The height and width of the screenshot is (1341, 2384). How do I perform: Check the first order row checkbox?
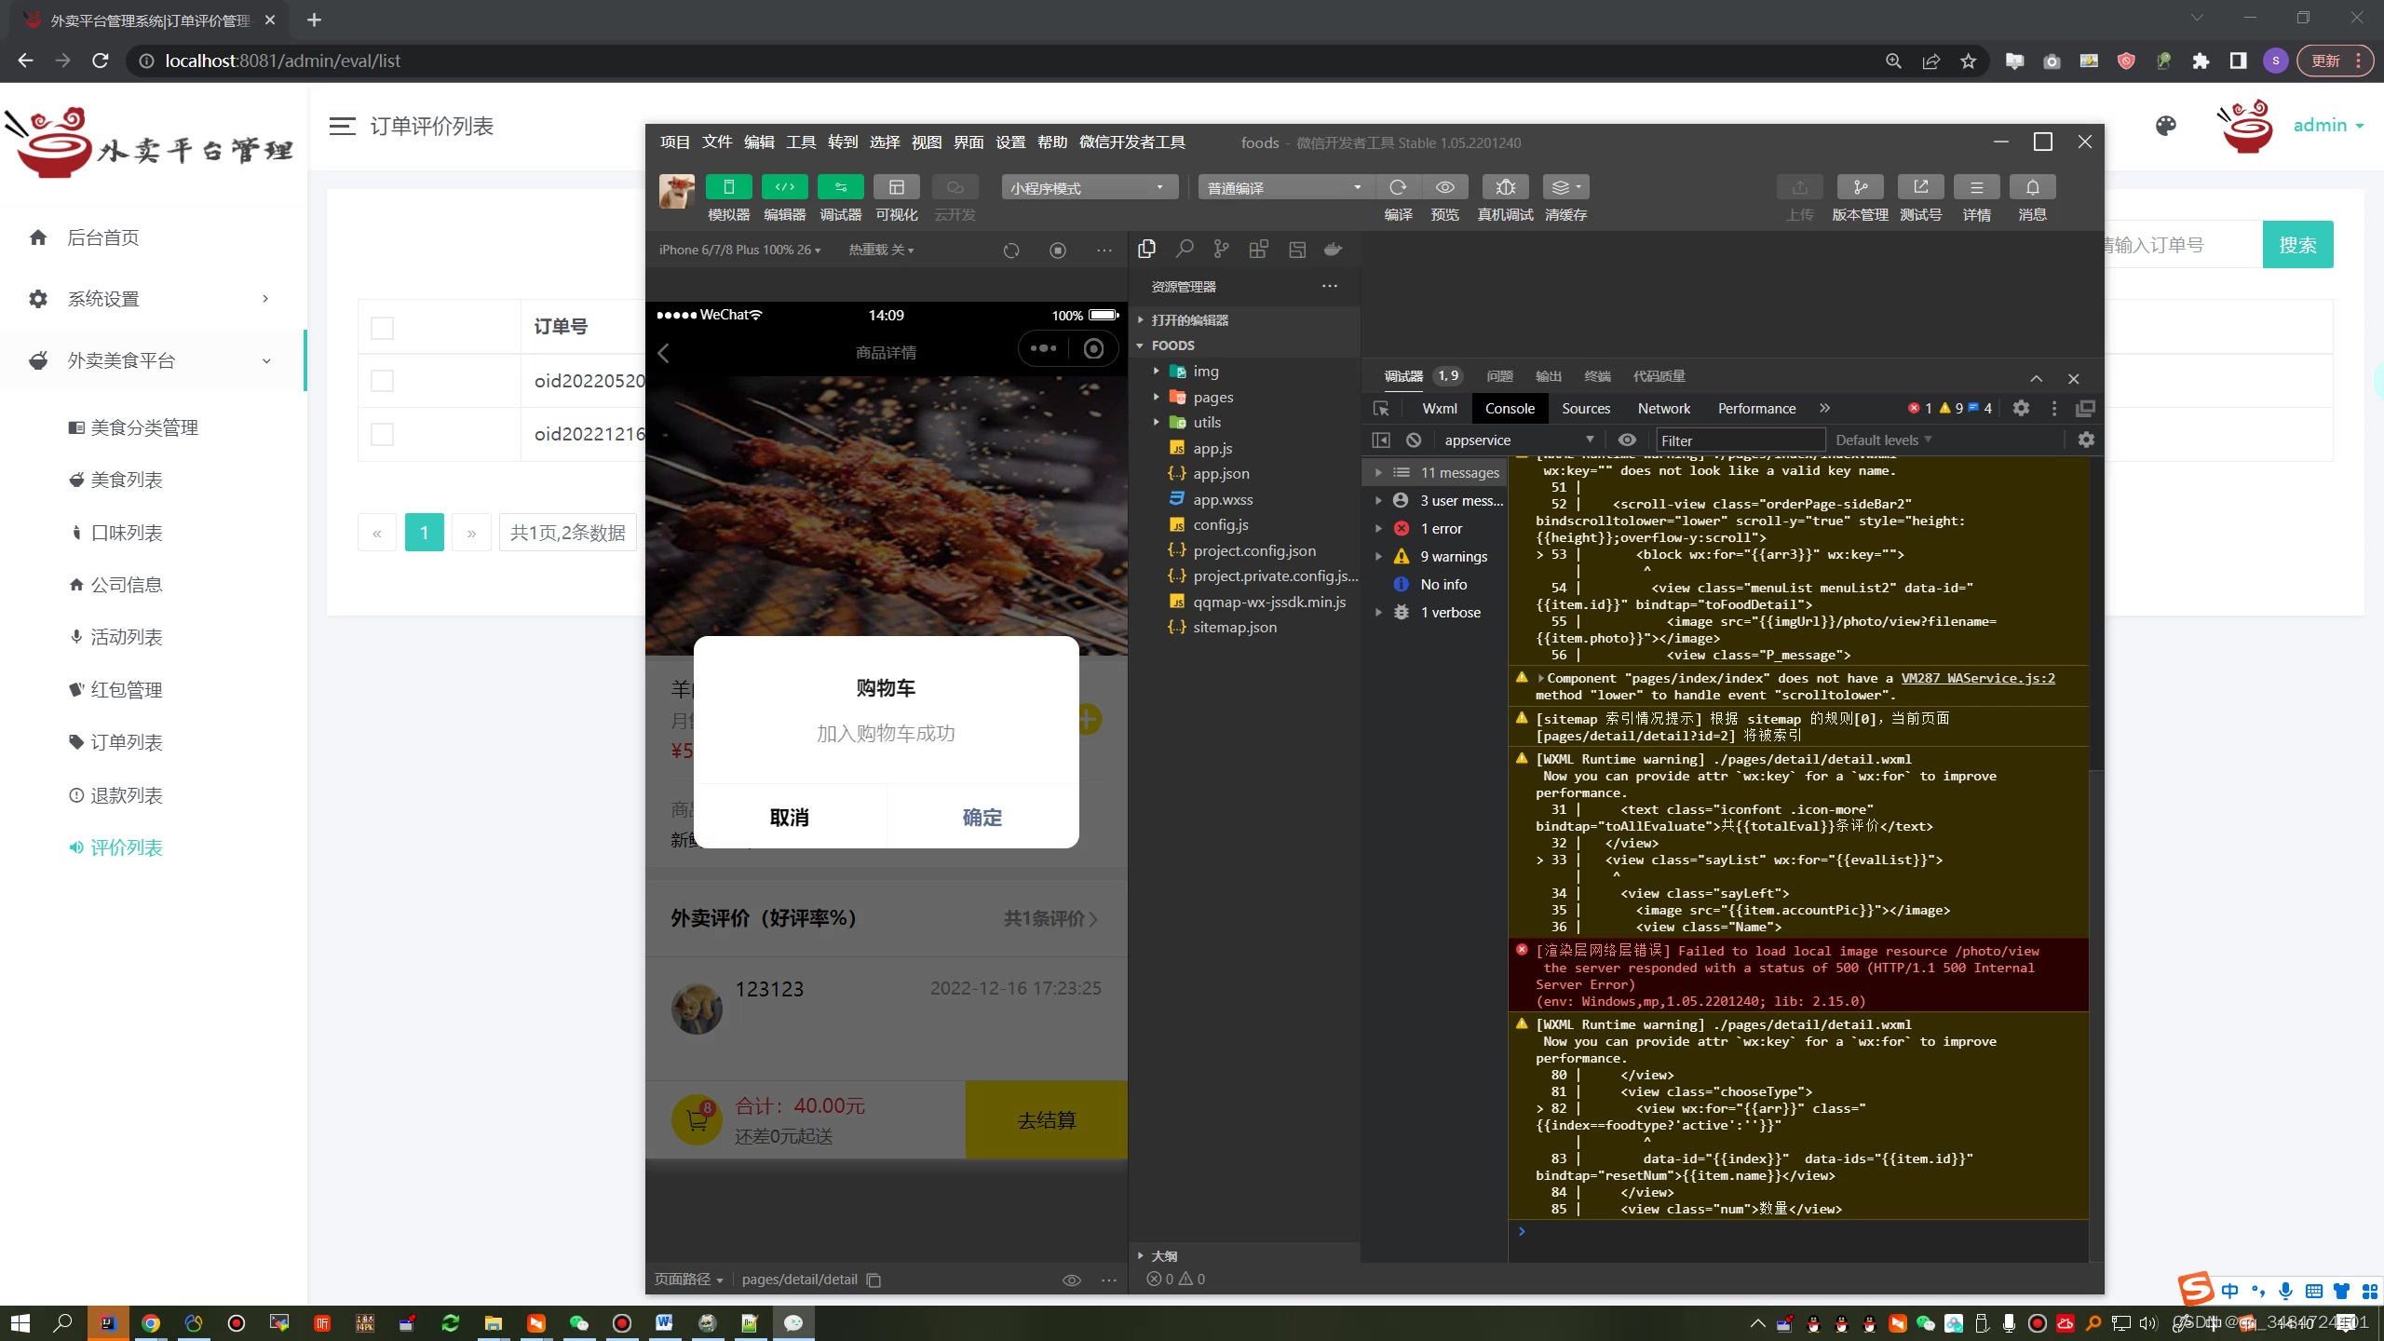(x=381, y=380)
